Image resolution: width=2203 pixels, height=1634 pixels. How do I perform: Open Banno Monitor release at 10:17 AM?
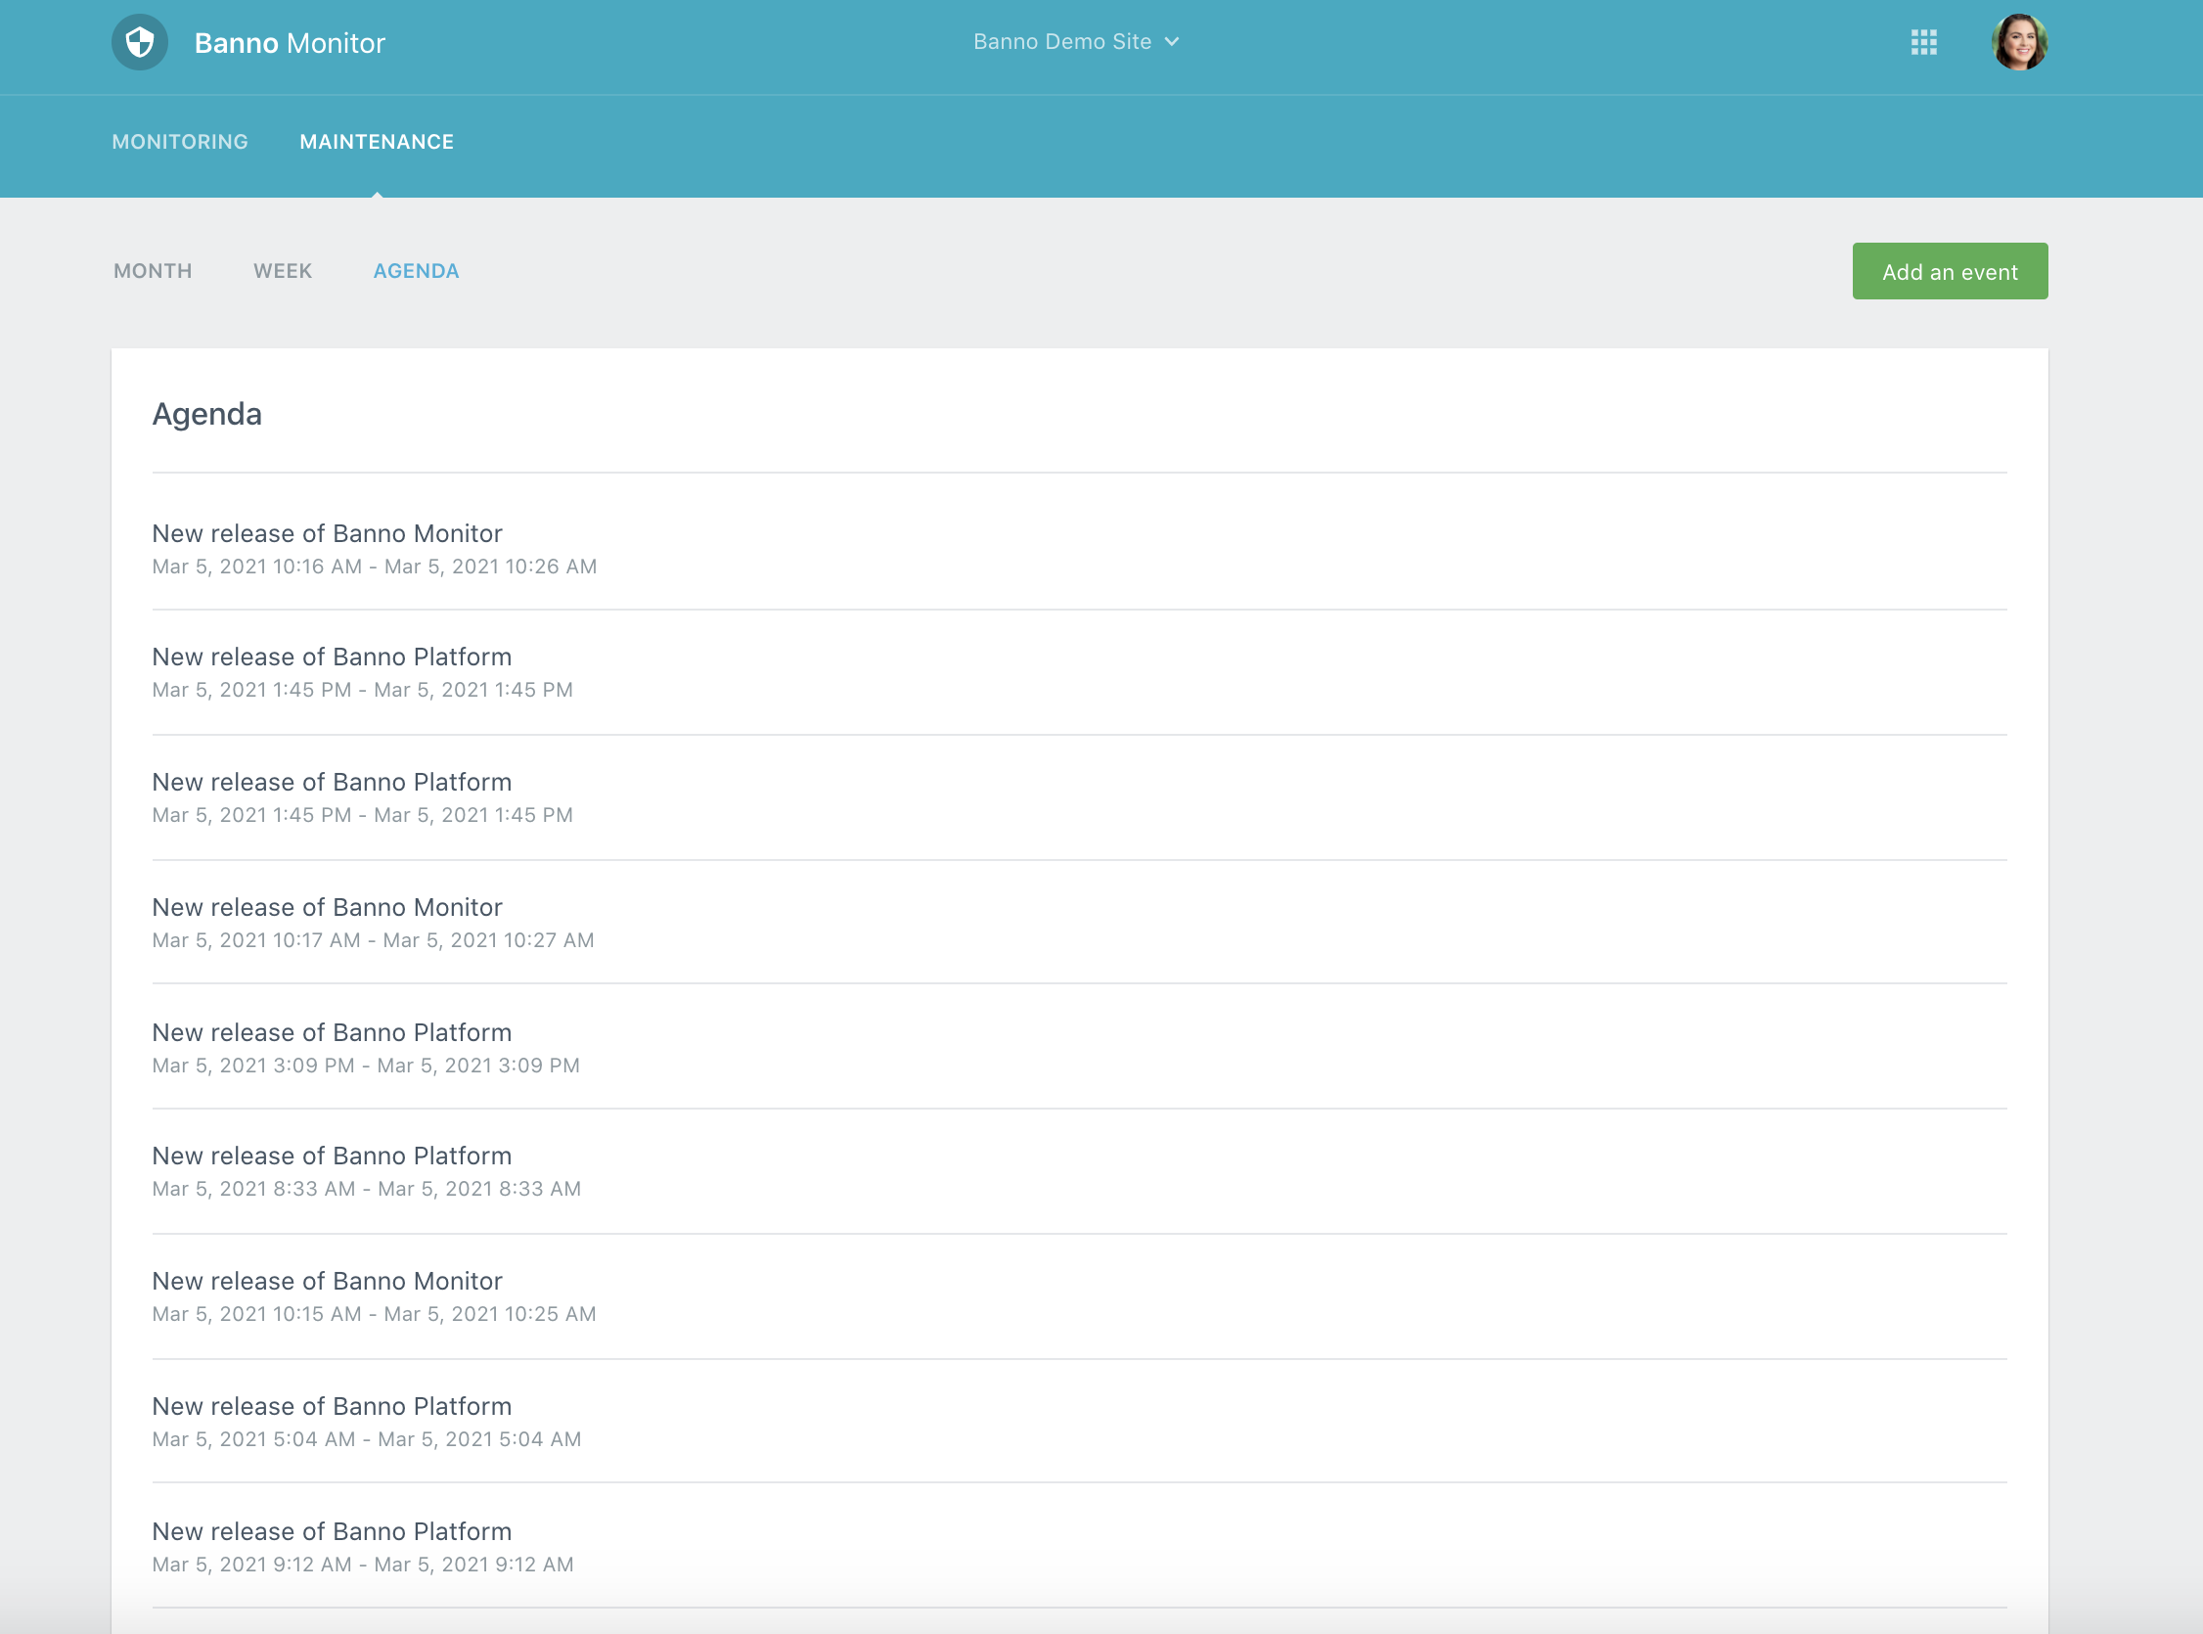[328, 908]
